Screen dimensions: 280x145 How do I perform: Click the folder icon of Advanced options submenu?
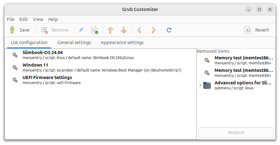tap(207, 85)
